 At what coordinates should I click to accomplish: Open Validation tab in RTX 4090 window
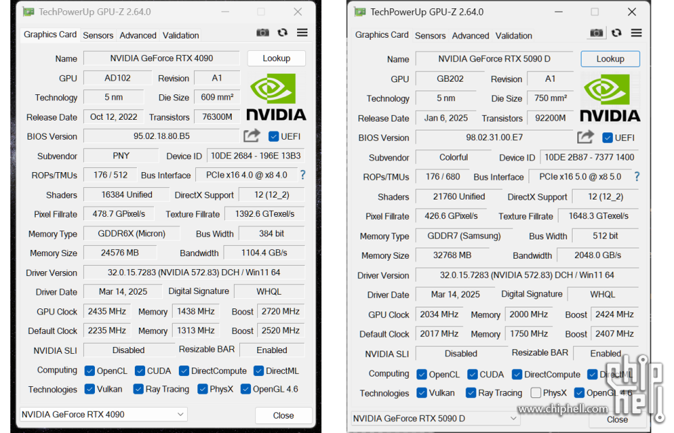(x=180, y=35)
